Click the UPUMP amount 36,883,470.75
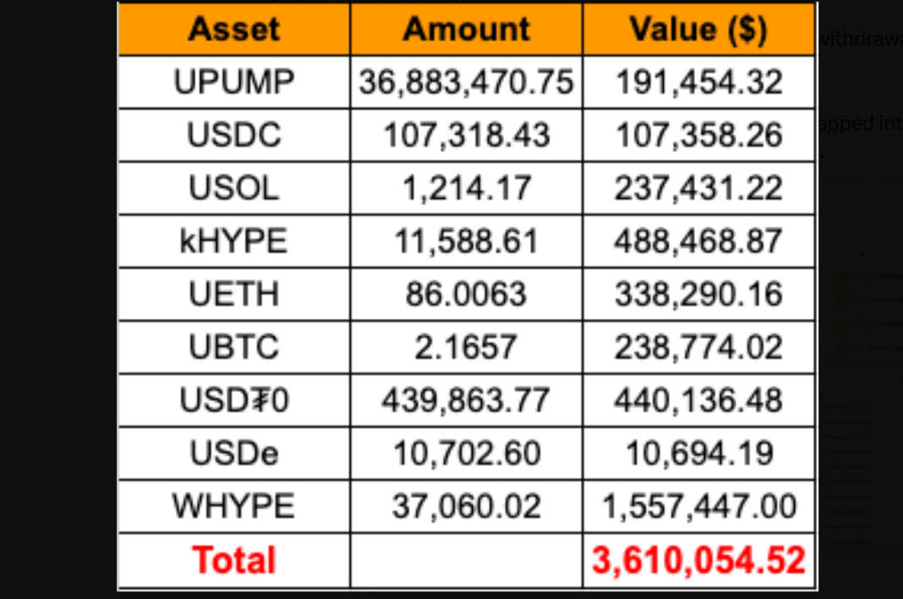Image resolution: width=903 pixels, height=599 pixels. click(x=466, y=82)
